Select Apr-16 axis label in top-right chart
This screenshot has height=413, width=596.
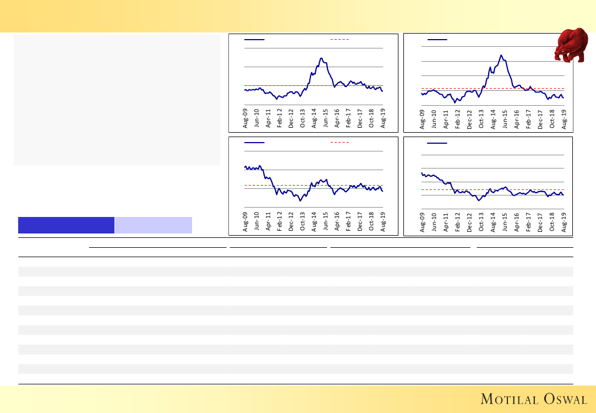coord(517,119)
